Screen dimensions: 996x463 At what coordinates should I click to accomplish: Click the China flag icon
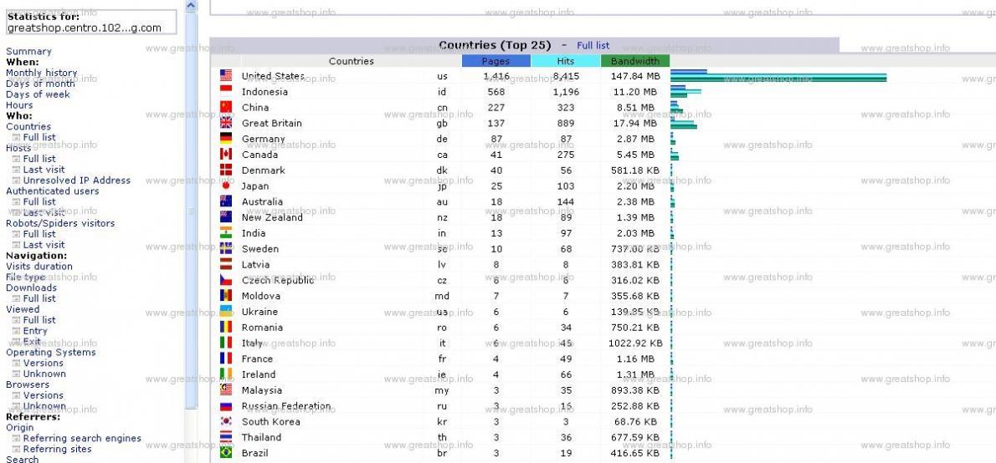[x=225, y=107]
